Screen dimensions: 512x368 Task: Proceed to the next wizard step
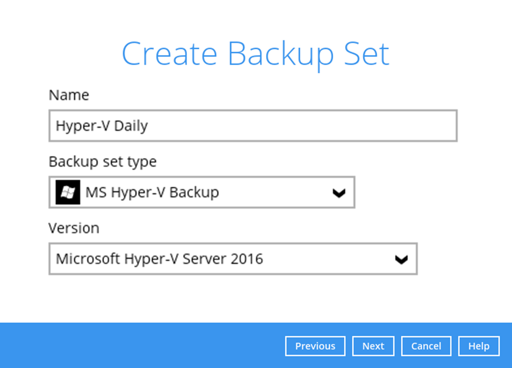coord(373,346)
